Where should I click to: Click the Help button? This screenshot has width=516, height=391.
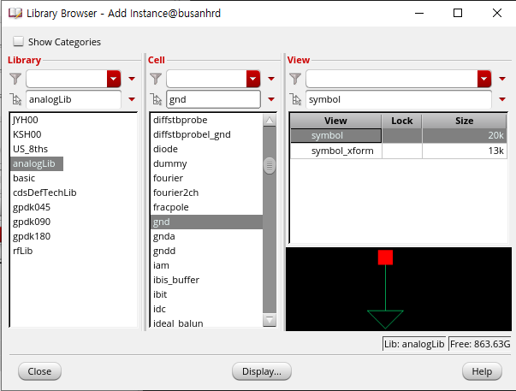[x=482, y=371]
